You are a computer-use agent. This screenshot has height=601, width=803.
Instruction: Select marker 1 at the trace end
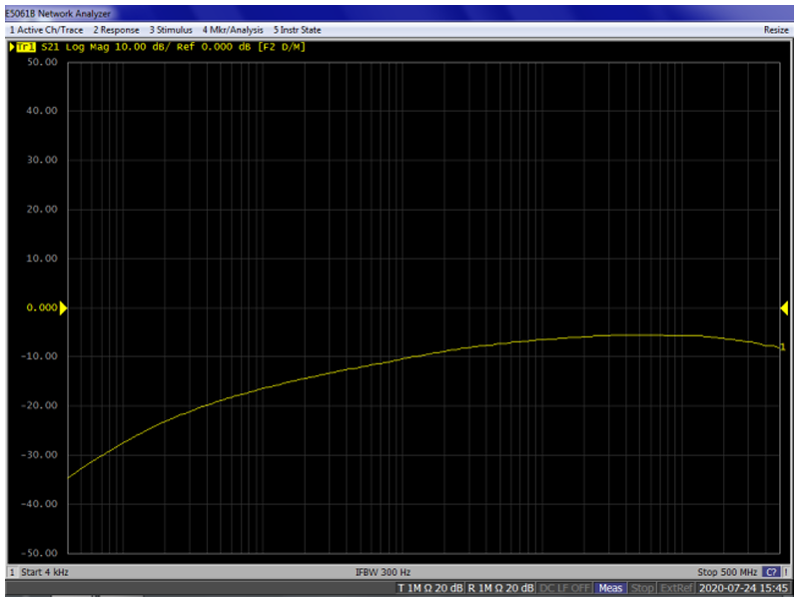782,347
